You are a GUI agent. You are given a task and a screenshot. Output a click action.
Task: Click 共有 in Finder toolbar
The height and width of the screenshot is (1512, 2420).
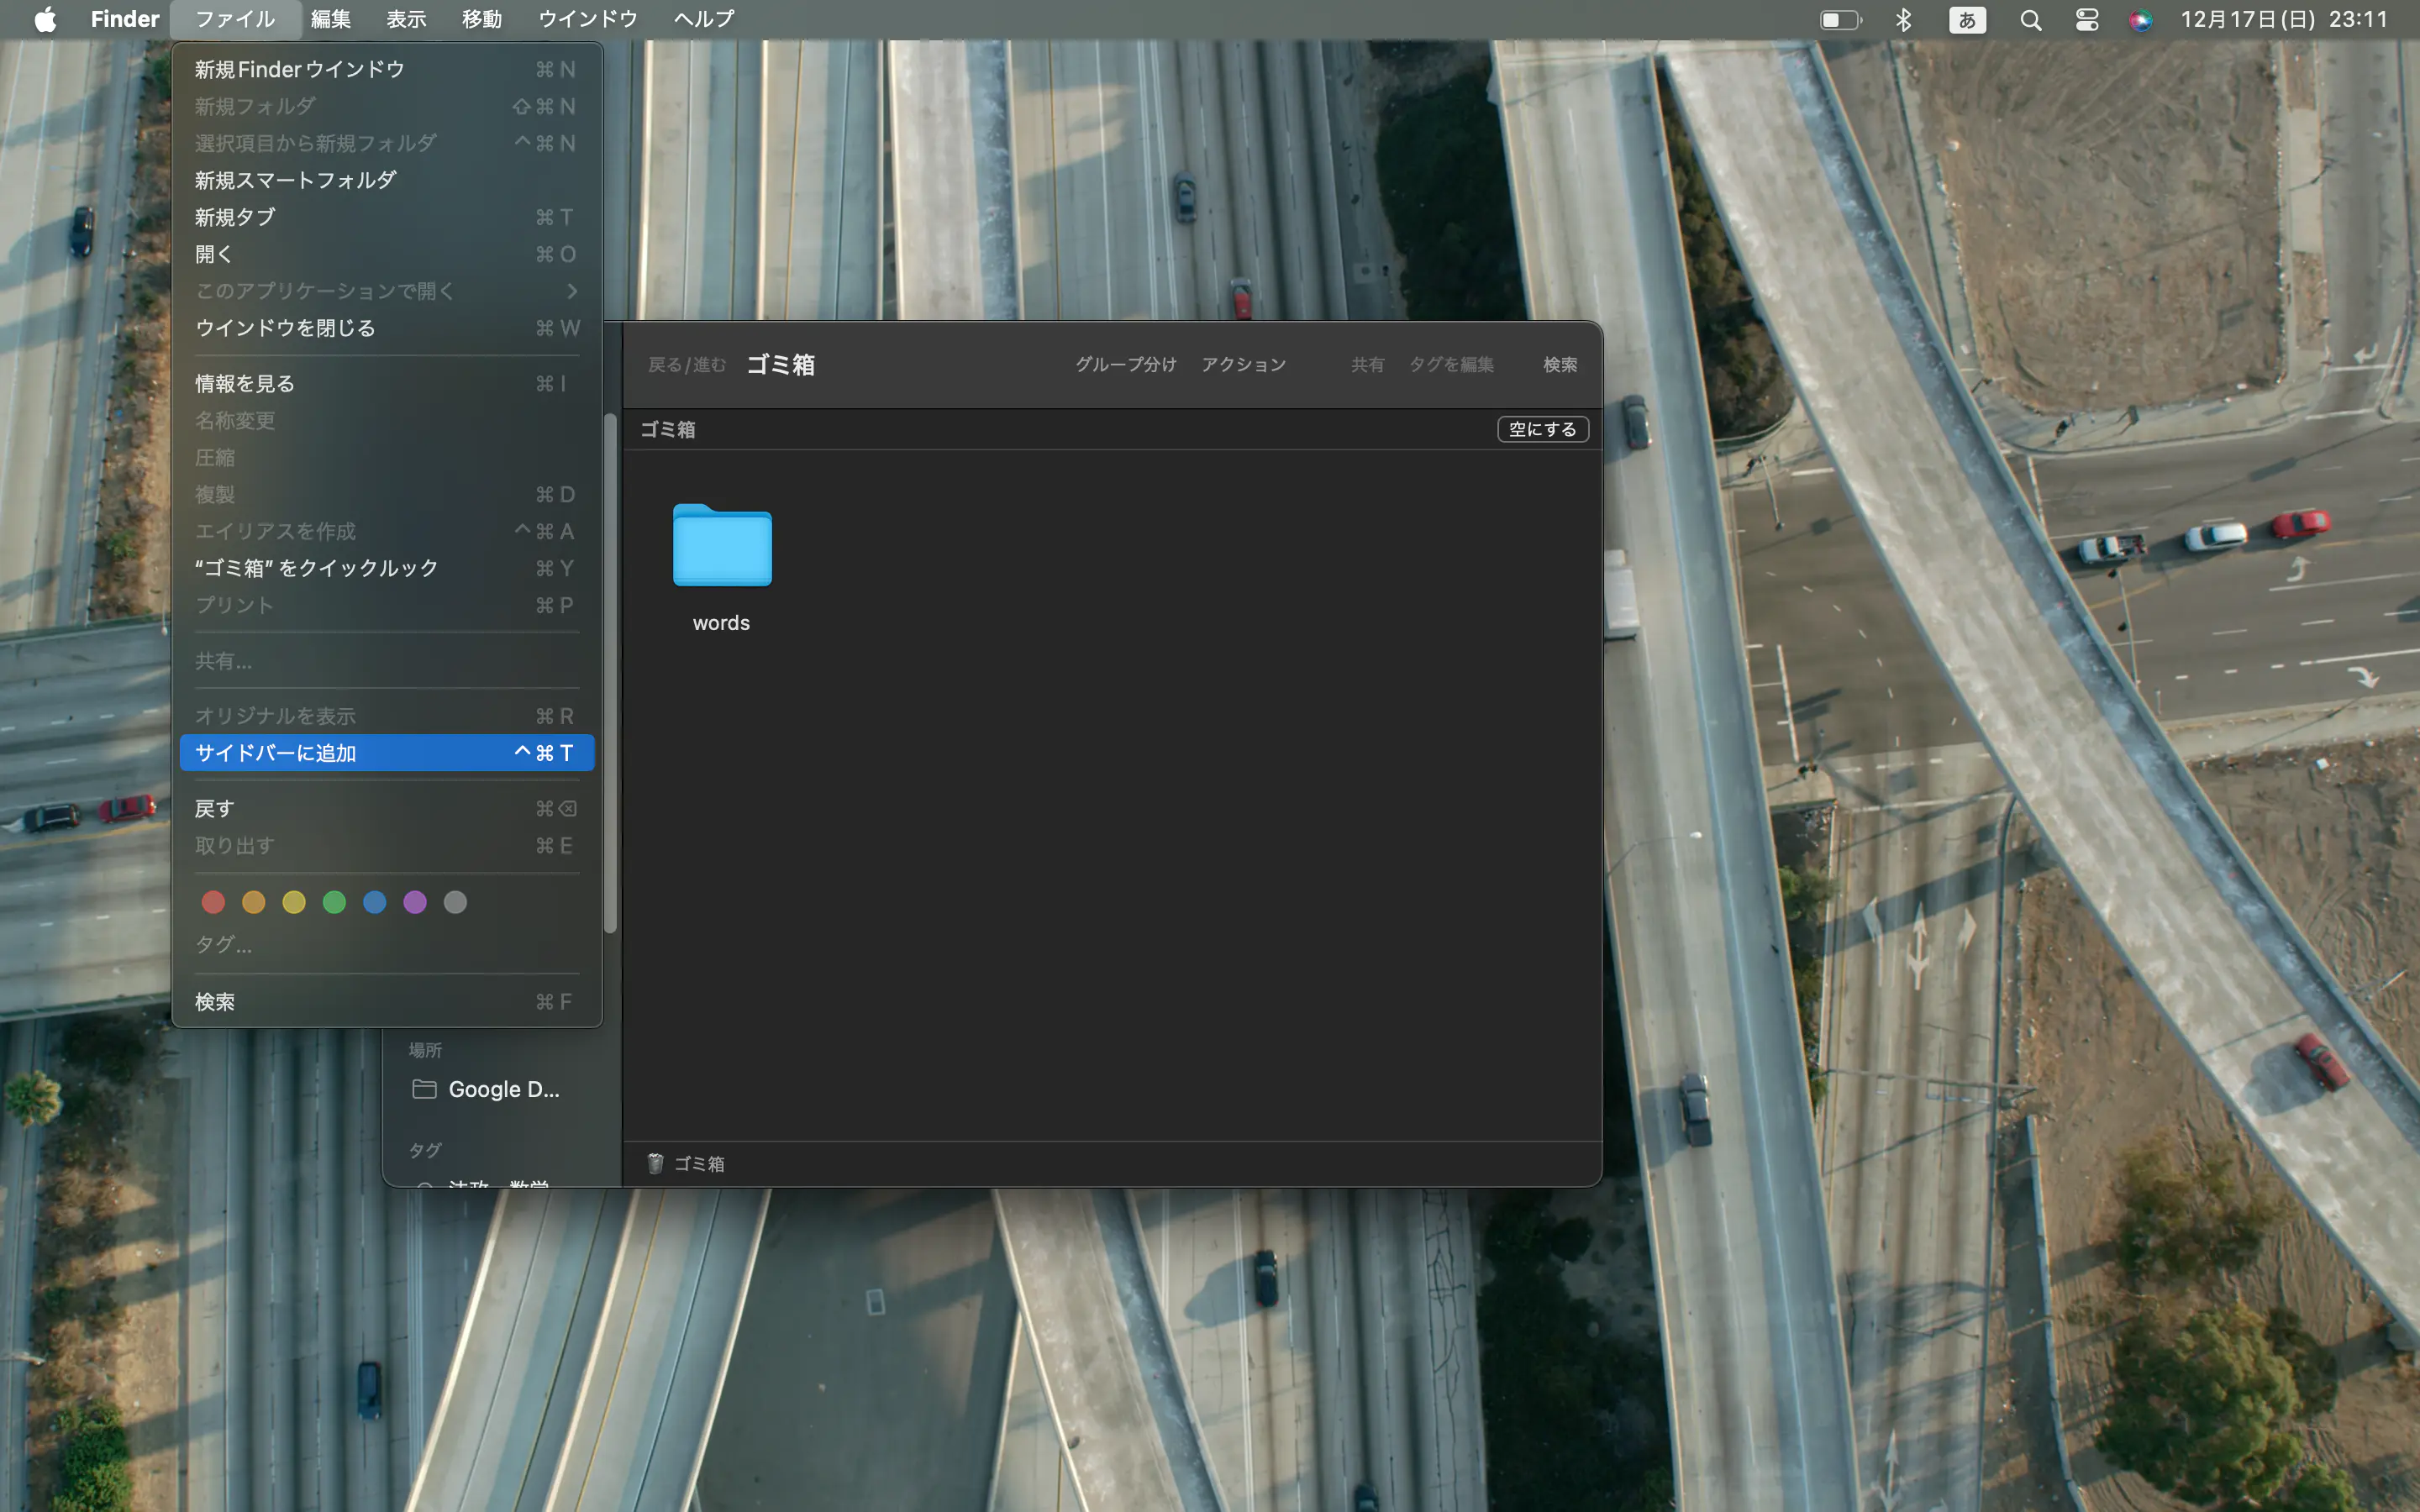[1367, 364]
